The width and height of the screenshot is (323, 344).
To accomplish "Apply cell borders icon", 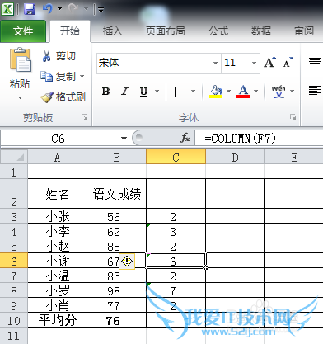I will 180,92.
